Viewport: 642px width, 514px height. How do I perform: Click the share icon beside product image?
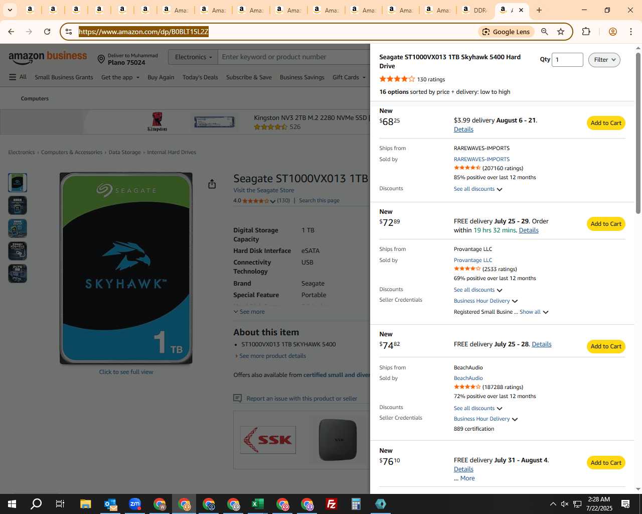[212, 184]
